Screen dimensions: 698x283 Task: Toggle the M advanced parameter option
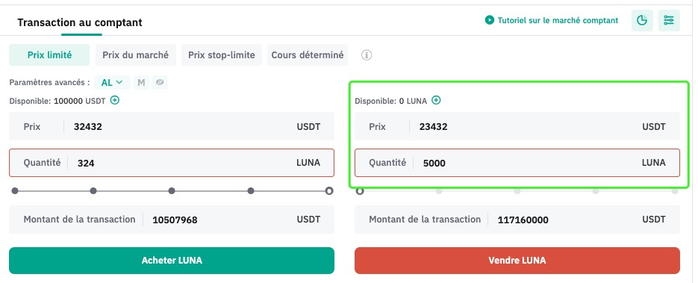click(x=141, y=82)
